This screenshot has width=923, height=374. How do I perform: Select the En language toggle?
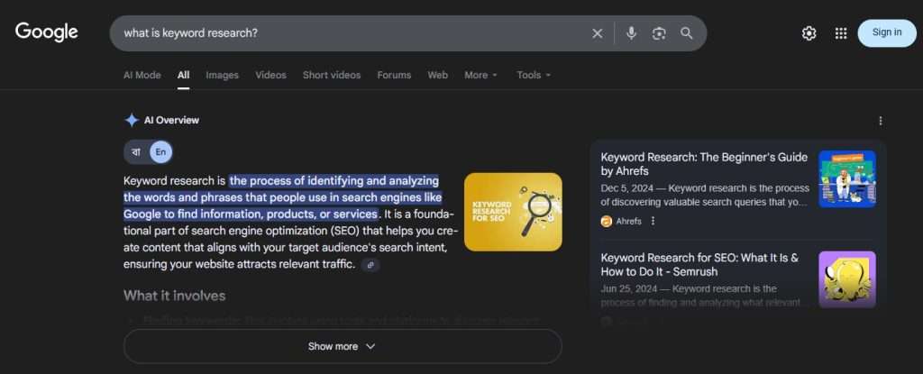[x=160, y=152]
